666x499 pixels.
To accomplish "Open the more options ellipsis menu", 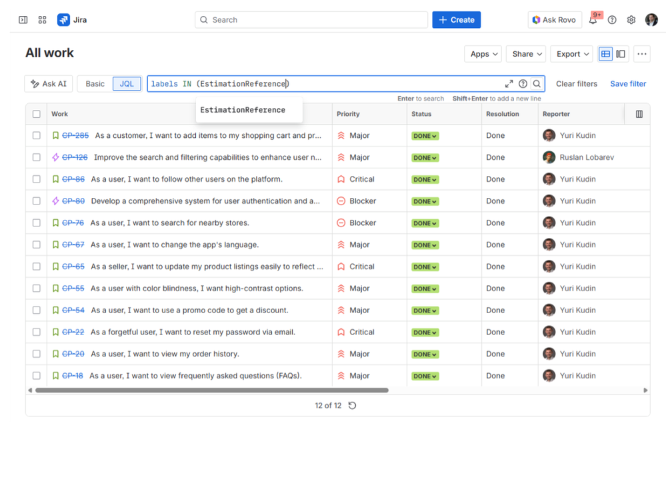I will coord(641,53).
